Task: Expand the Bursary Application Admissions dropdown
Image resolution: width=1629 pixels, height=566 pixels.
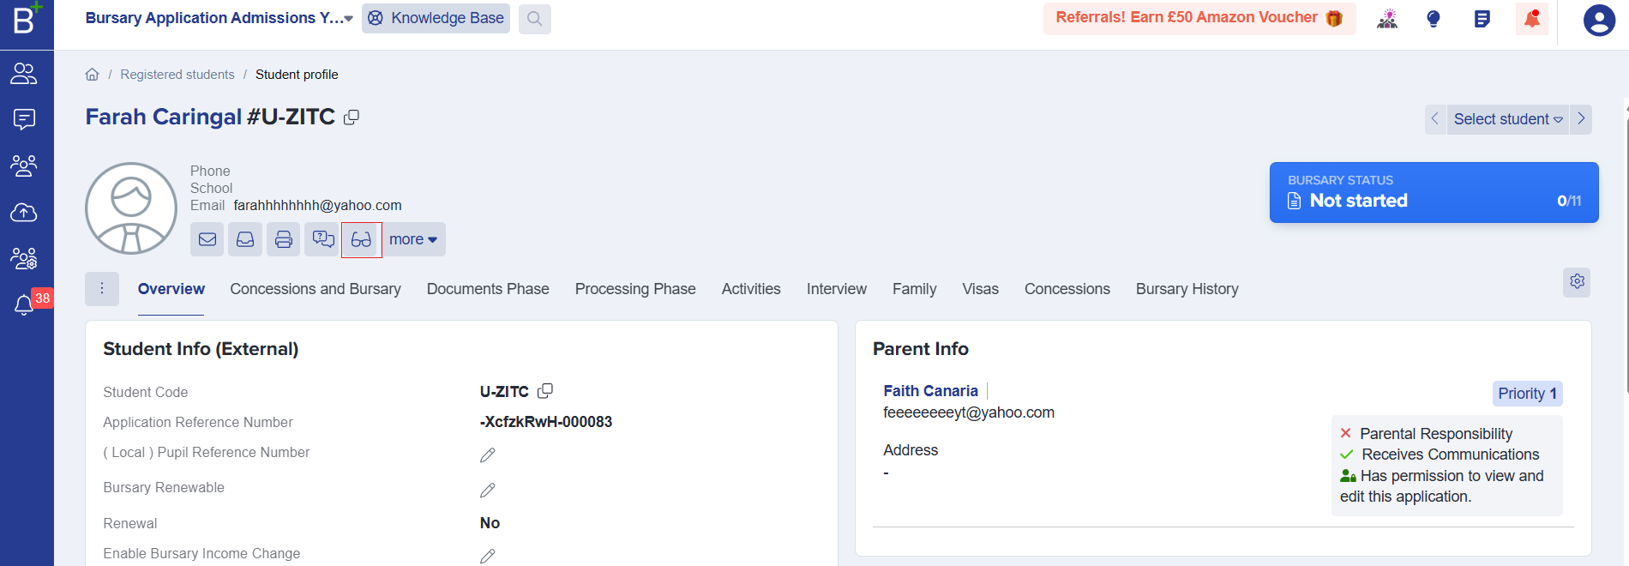Action: point(219,18)
